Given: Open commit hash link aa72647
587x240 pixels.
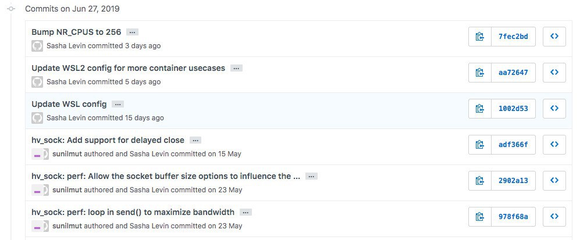Looking at the screenshot, I should 513,73.
